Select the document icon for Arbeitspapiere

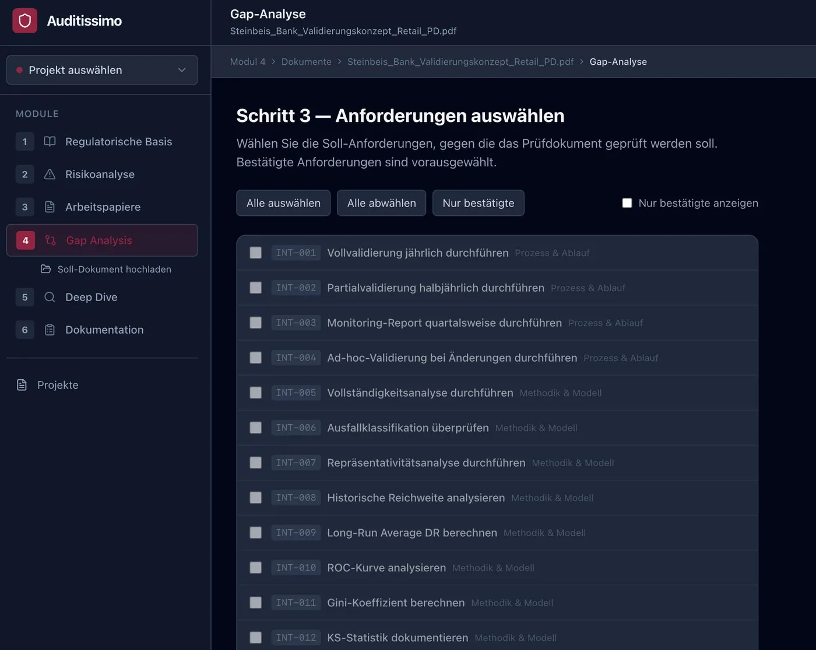coord(50,207)
